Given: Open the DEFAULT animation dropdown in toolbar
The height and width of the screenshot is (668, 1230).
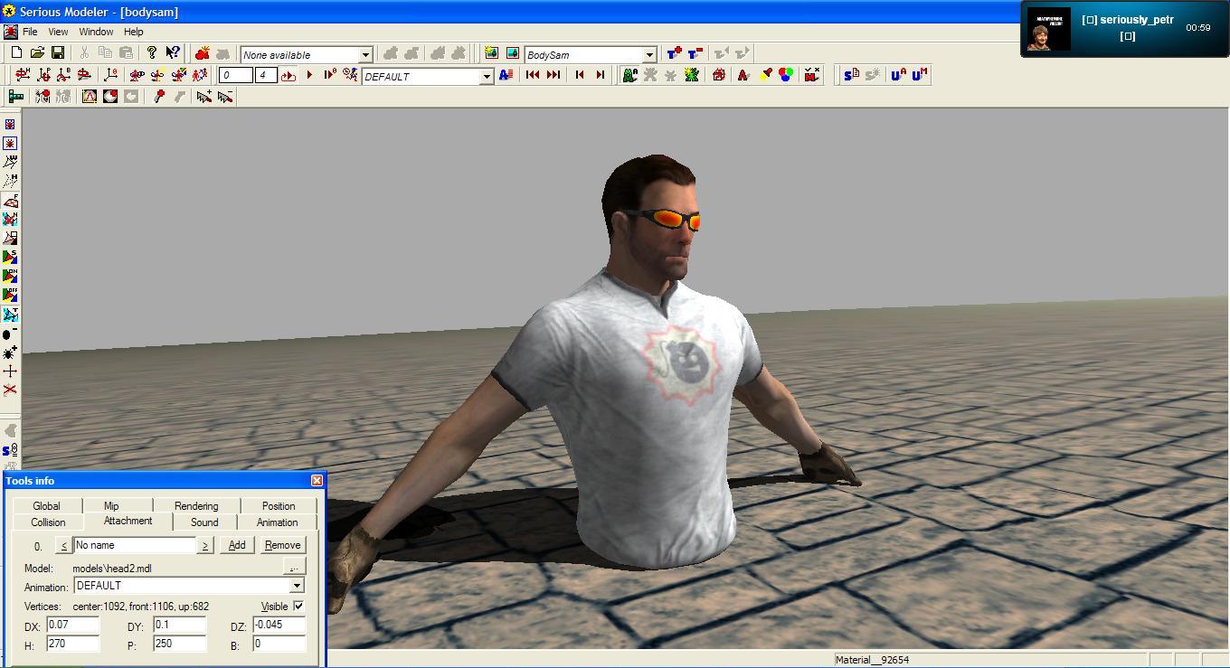Looking at the screenshot, I should pyautogui.click(x=486, y=77).
